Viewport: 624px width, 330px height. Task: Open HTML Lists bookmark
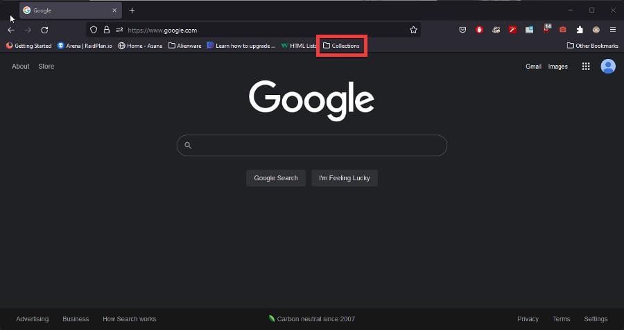(299, 46)
